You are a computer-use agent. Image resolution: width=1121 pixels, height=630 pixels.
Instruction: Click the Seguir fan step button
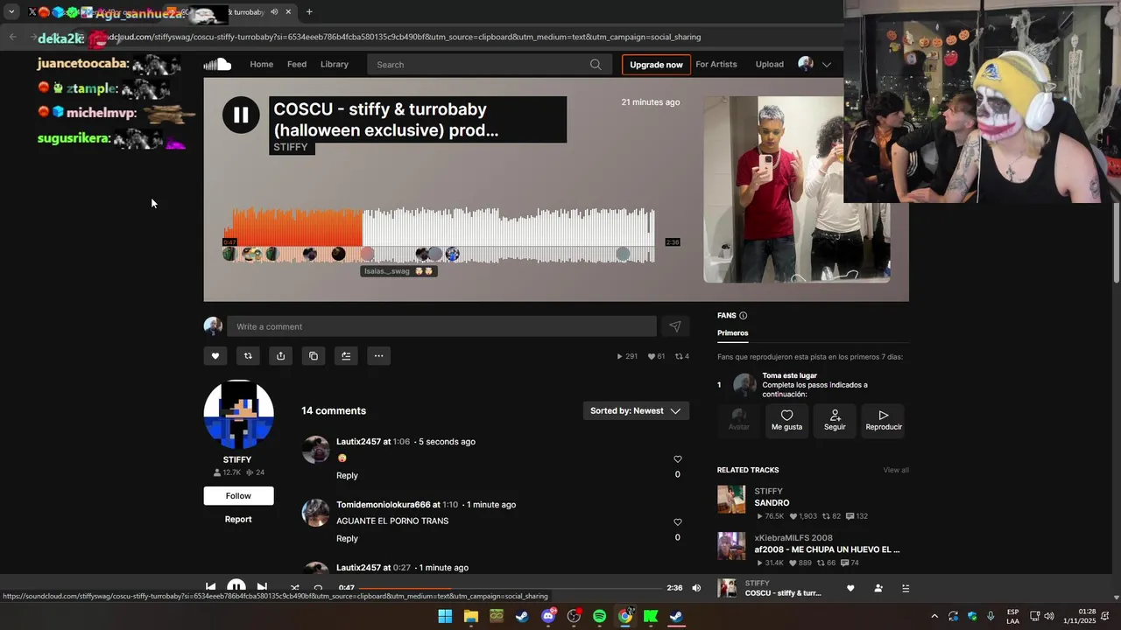(x=835, y=420)
